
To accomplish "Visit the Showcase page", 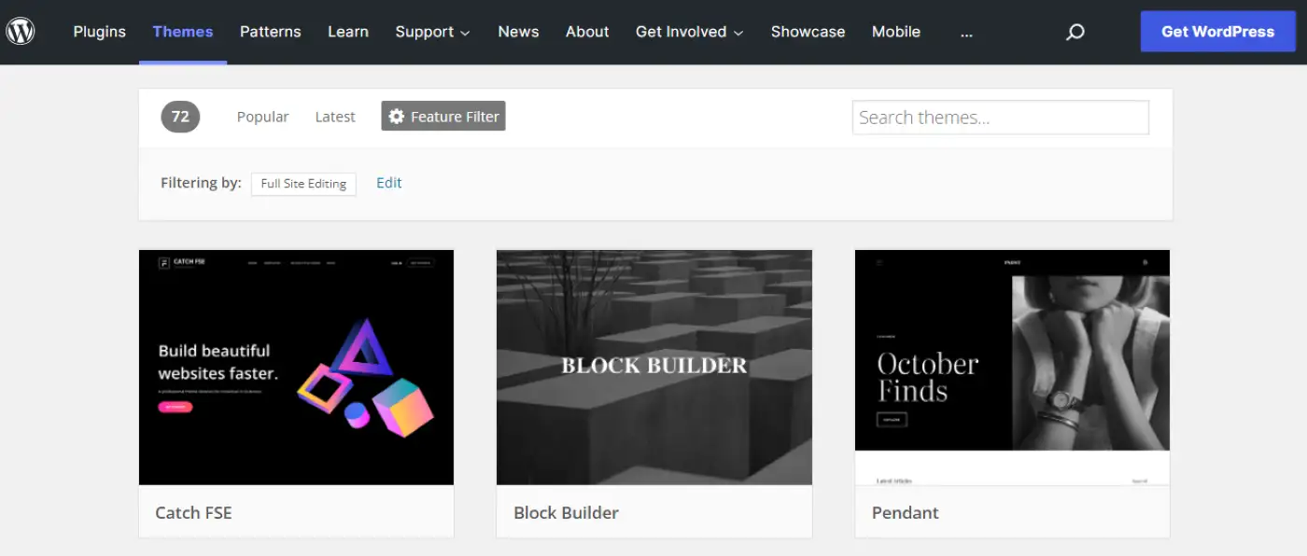I will click(x=808, y=32).
